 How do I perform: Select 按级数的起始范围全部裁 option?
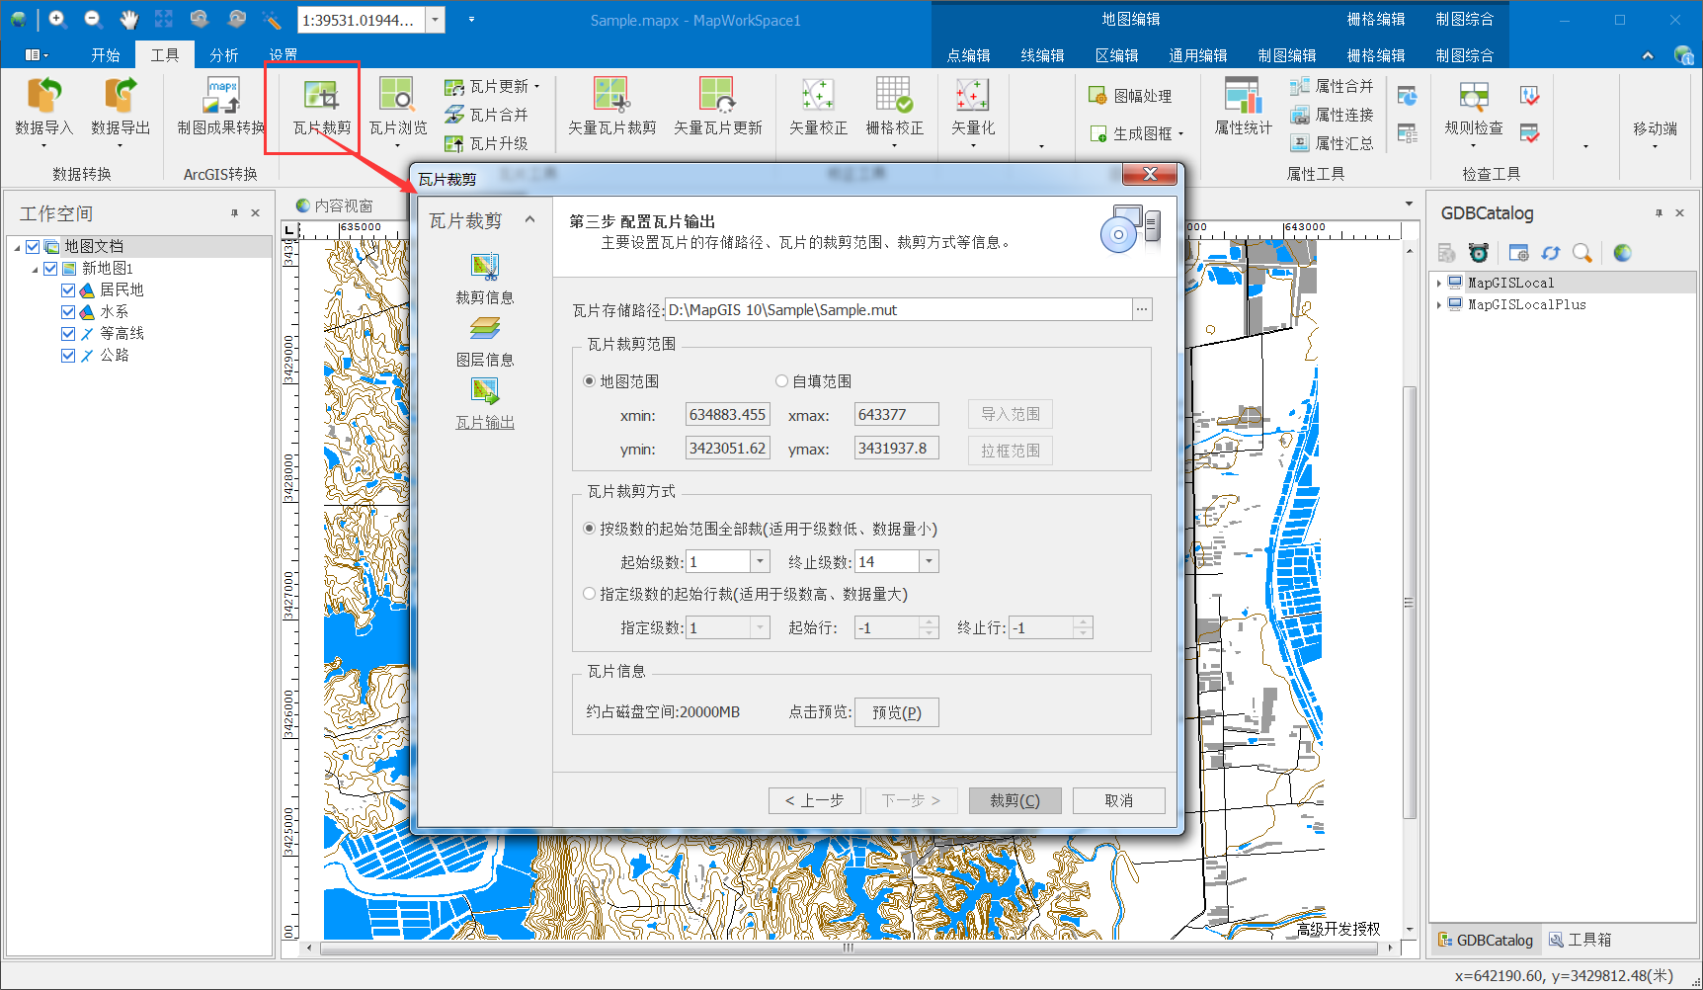pyautogui.click(x=590, y=529)
